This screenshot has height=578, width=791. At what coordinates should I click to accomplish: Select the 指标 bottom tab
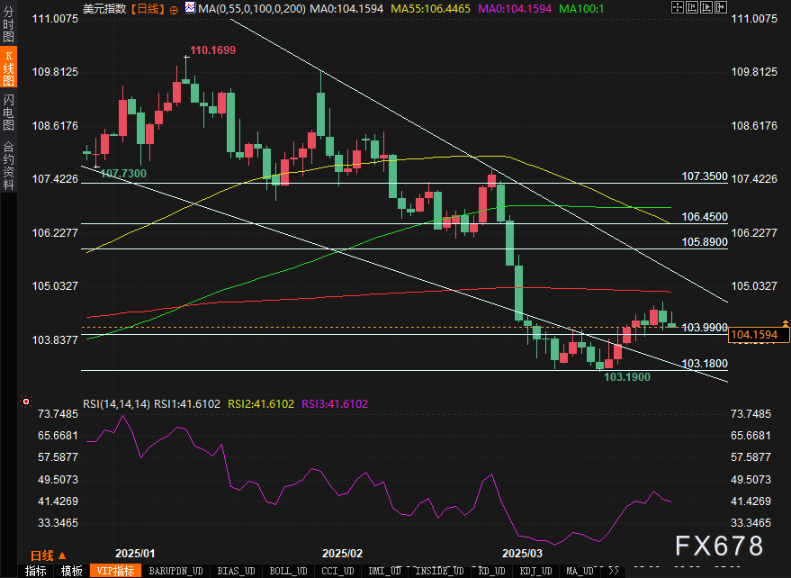point(36,571)
